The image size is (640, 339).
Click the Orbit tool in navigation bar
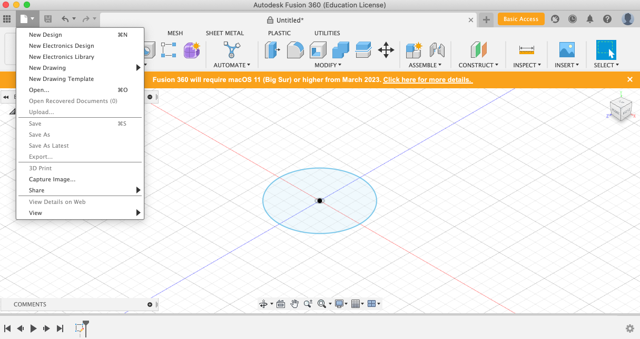(264, 303)
